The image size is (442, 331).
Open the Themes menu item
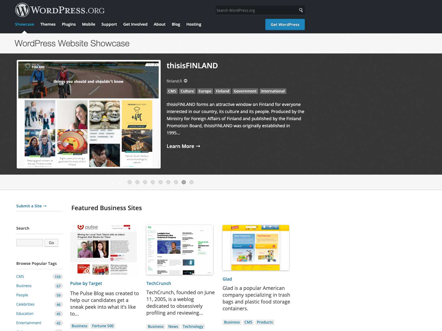(x=48, y=24)
